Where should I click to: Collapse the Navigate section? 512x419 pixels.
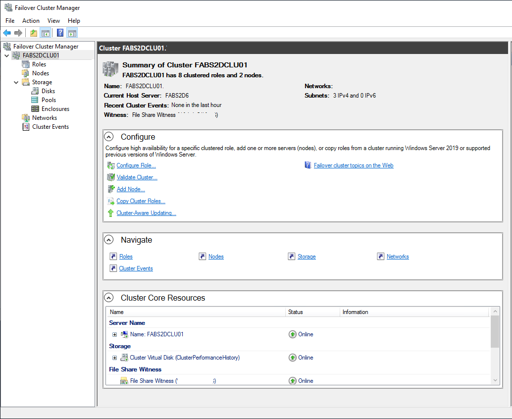click(109, 240)
